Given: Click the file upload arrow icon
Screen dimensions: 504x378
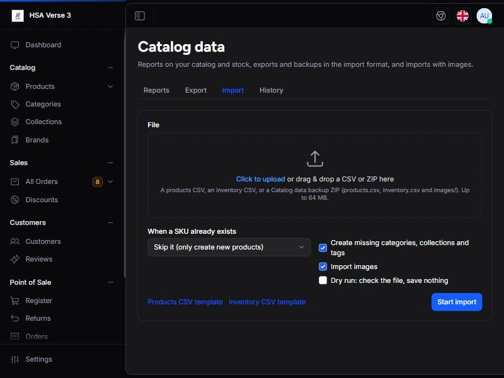Looking at the screenshot, I should 314,159.
